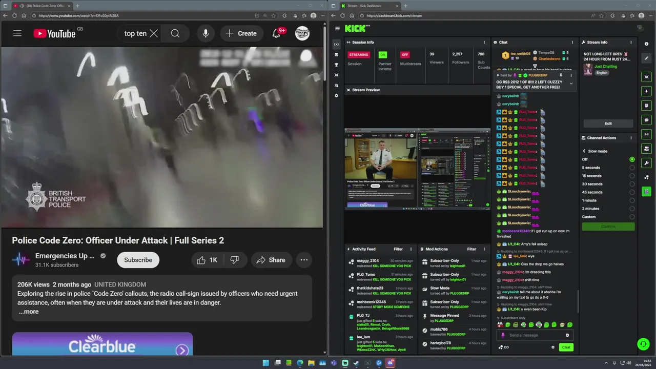Select 1 minute slow mode
The width and height of the screenshot is (656, 369).
tap(632, 200)
